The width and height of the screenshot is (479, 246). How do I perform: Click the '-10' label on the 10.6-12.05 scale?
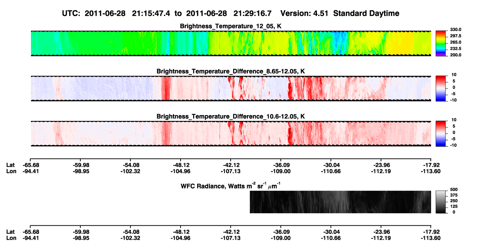pos(454,145)
